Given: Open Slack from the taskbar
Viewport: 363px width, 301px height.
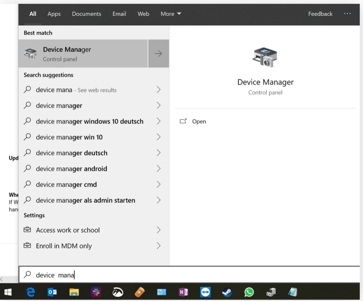Looking at the screenshot, I should point(96,292).
